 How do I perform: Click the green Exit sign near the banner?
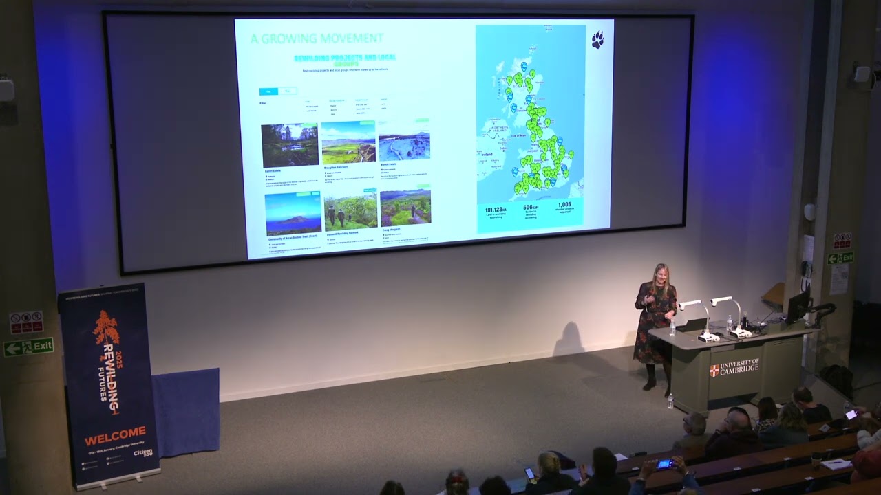[28, 346]
